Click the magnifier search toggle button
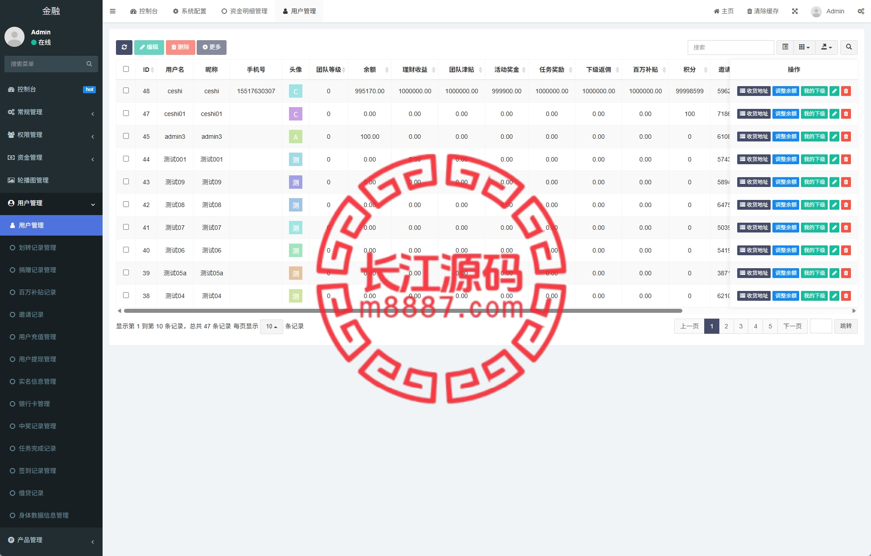The image size is (871, 556). (x=849, y=47)
